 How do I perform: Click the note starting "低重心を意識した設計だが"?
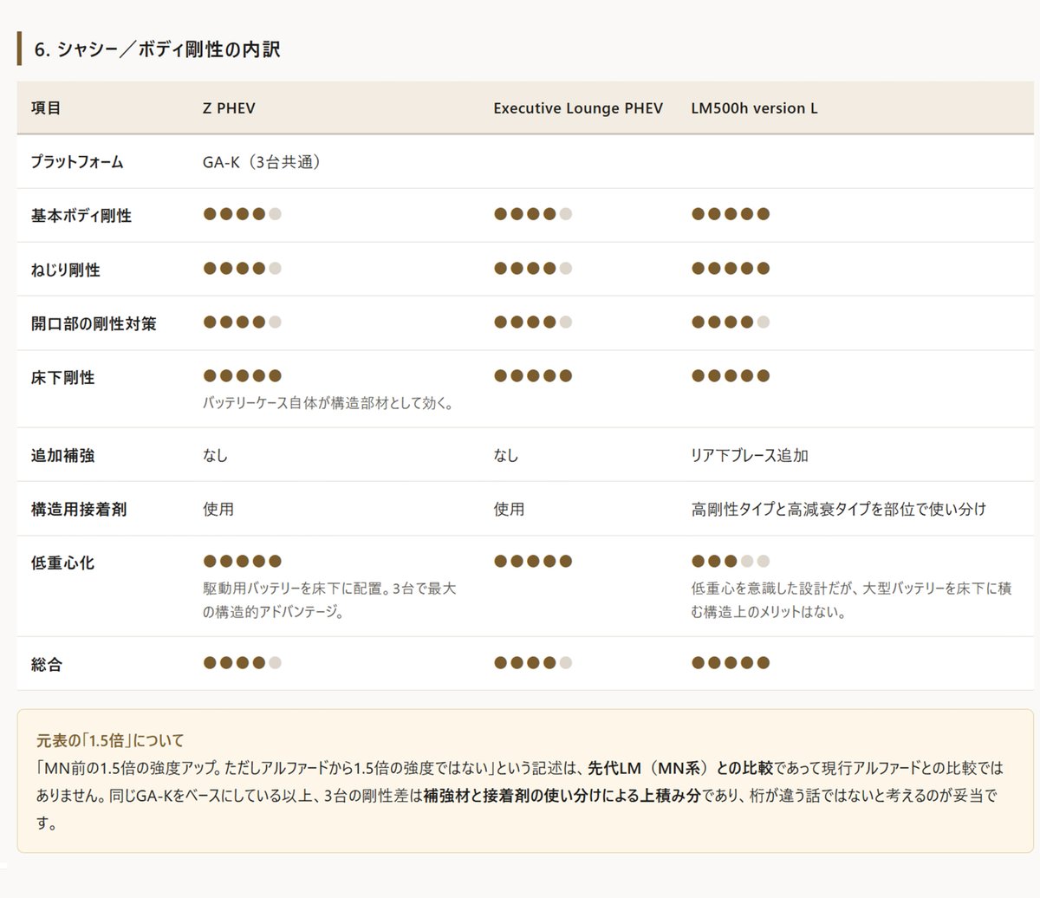[x=852, y=600]
